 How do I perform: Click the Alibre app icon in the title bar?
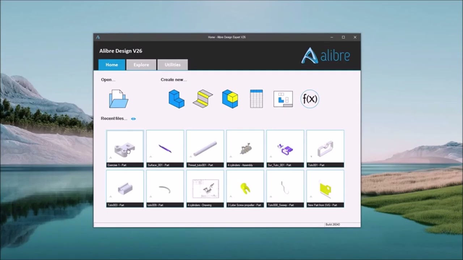(x=98, y=37)
